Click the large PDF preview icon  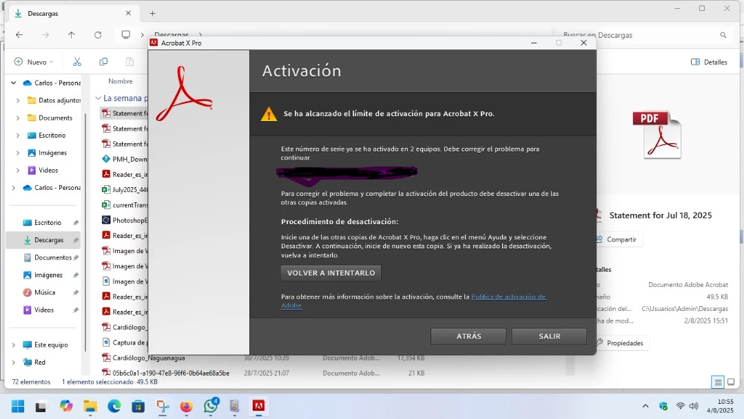[x=657, y=135]
